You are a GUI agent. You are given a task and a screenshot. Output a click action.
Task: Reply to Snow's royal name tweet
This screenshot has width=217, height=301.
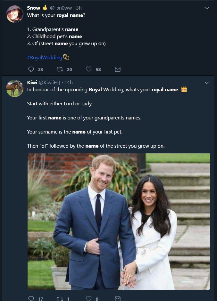31,69
